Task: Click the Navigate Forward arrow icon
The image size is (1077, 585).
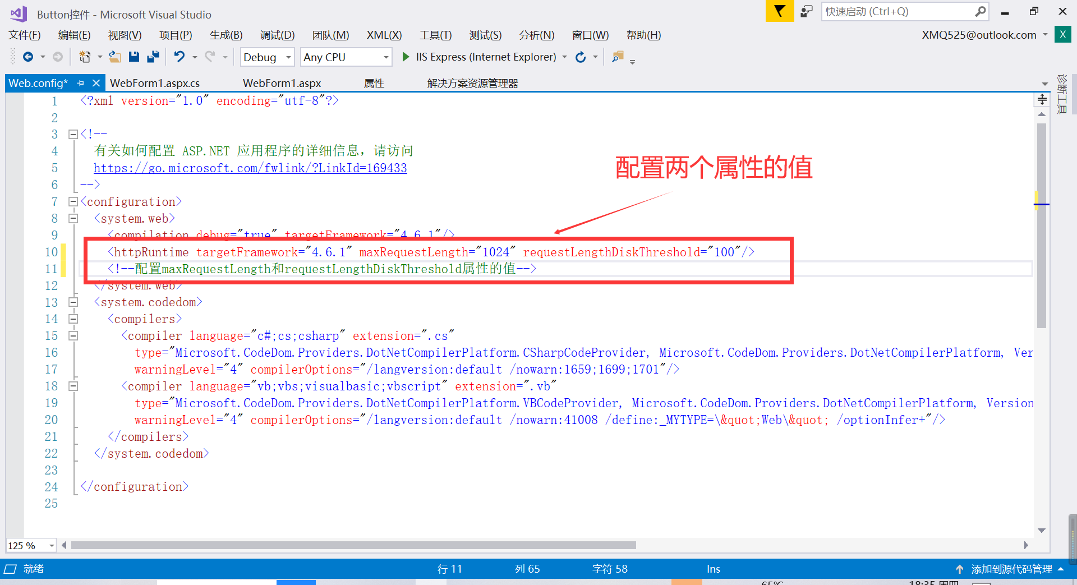Action: [57, 57]
